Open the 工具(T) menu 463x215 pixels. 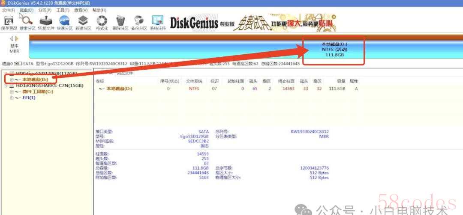(63, 10)
